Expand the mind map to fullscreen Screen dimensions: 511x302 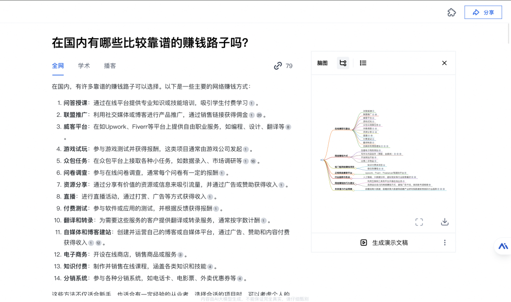point(419,222)
